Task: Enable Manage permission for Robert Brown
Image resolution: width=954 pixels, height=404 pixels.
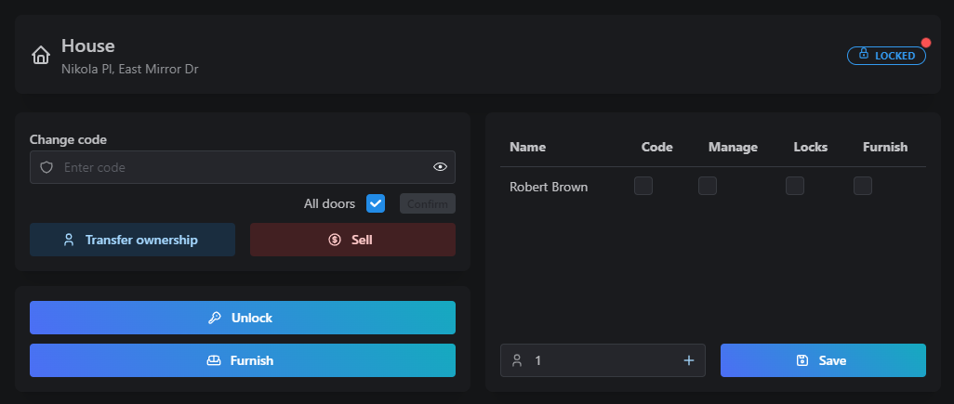Action: coord(707,186)
